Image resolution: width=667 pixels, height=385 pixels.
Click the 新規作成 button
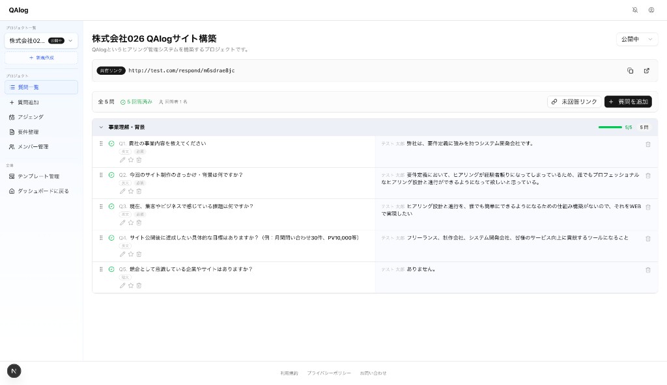pos(41,57)
